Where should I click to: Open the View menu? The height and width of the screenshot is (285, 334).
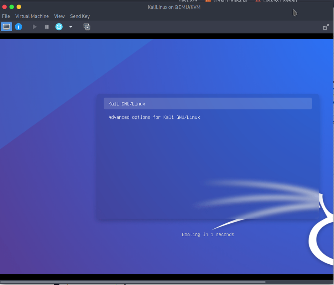59,16
